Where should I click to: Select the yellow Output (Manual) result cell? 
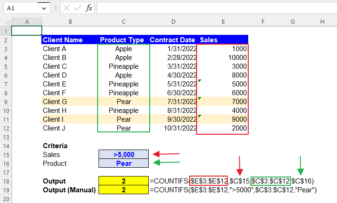click(124, 190)
